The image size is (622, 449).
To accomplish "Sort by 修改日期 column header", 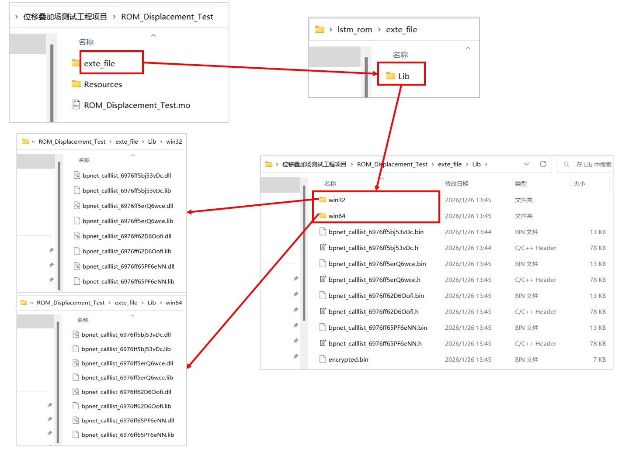I will tap(456, 184).
